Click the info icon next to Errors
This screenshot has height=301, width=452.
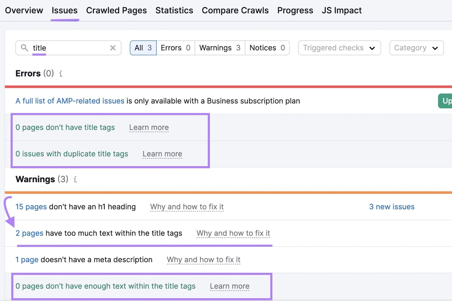click(61, 74)
